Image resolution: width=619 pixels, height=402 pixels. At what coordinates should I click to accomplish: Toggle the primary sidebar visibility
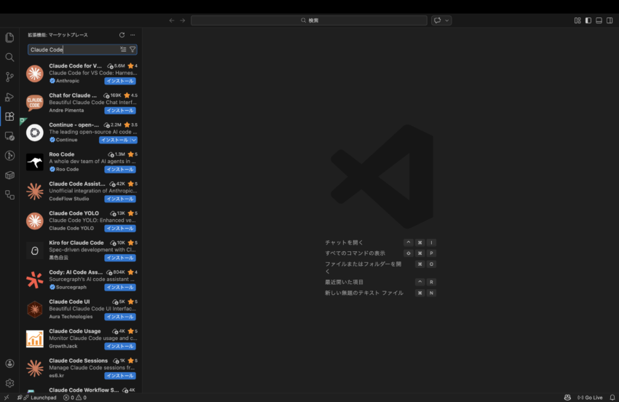click(x=588, y=20)
